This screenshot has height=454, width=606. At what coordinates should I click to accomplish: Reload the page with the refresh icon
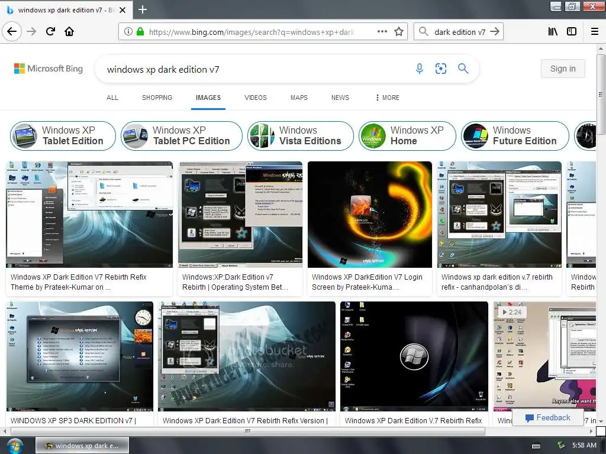point(51,31)
